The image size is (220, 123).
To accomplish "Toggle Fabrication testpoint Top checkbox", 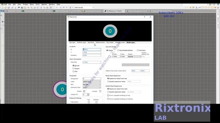I will coord(89,102).
